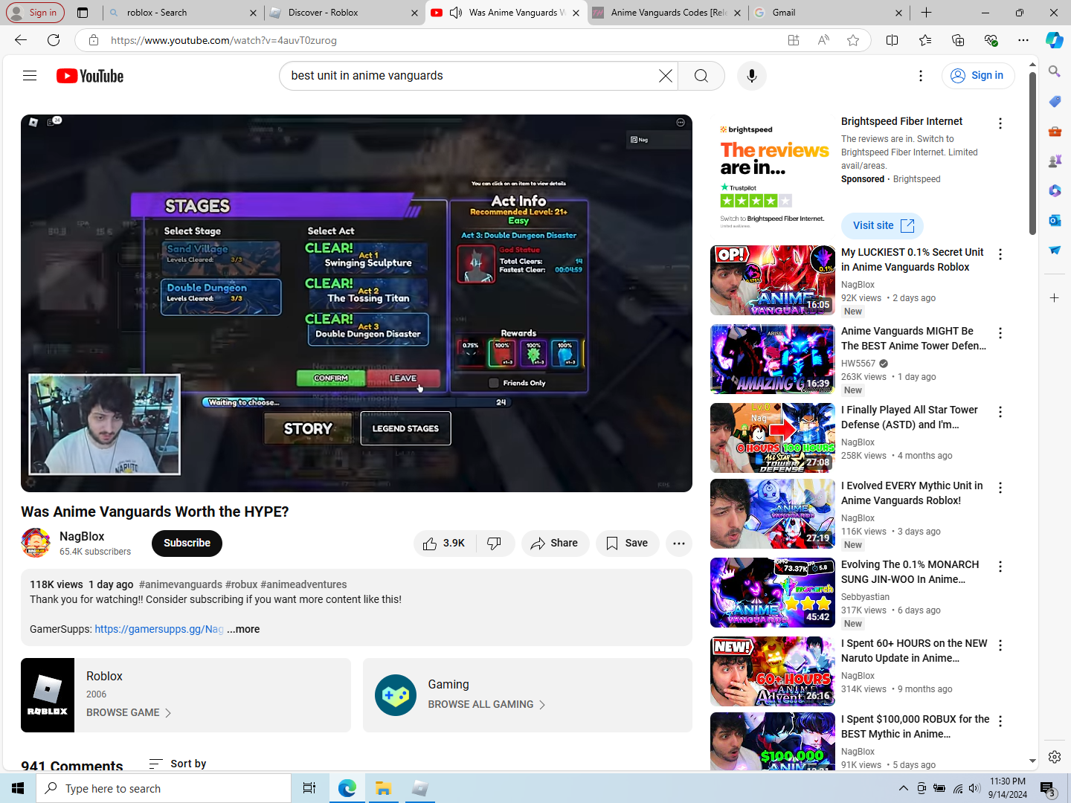The width and height of the screenshot is (1071, 803).
Task: Like the video with thumbs up
Action: click(445, 544)
